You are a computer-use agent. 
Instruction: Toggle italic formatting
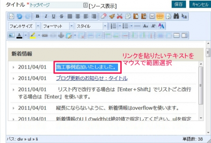[x=46, y=16]
